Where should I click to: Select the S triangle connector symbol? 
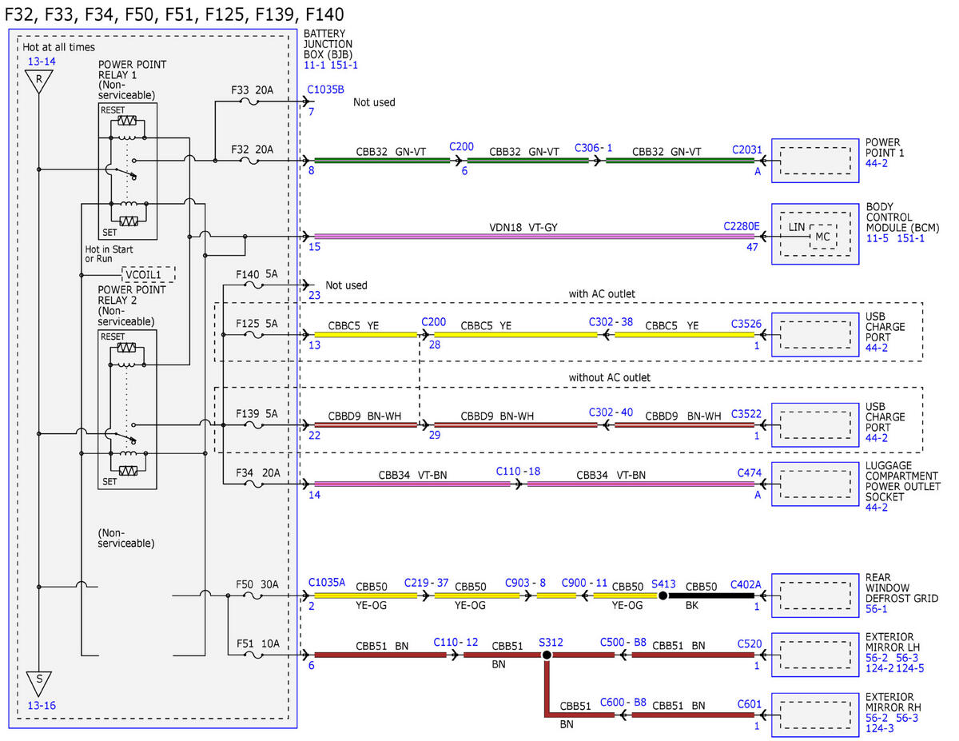click(38, 683)
